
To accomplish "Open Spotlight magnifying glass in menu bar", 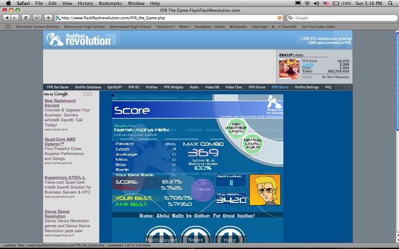I will [390, 4].
